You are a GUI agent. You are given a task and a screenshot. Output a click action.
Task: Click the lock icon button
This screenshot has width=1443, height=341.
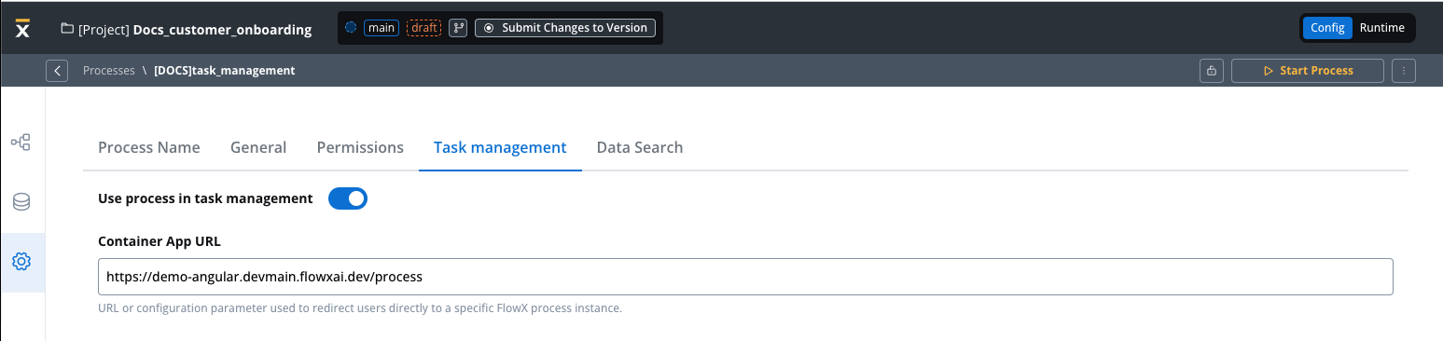coord(1212,71)
